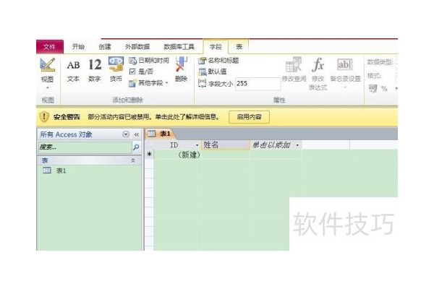Select the 表1 document tab

(x=160, y=134)
